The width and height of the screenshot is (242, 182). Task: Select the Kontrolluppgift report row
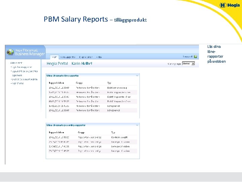point(93,137)
